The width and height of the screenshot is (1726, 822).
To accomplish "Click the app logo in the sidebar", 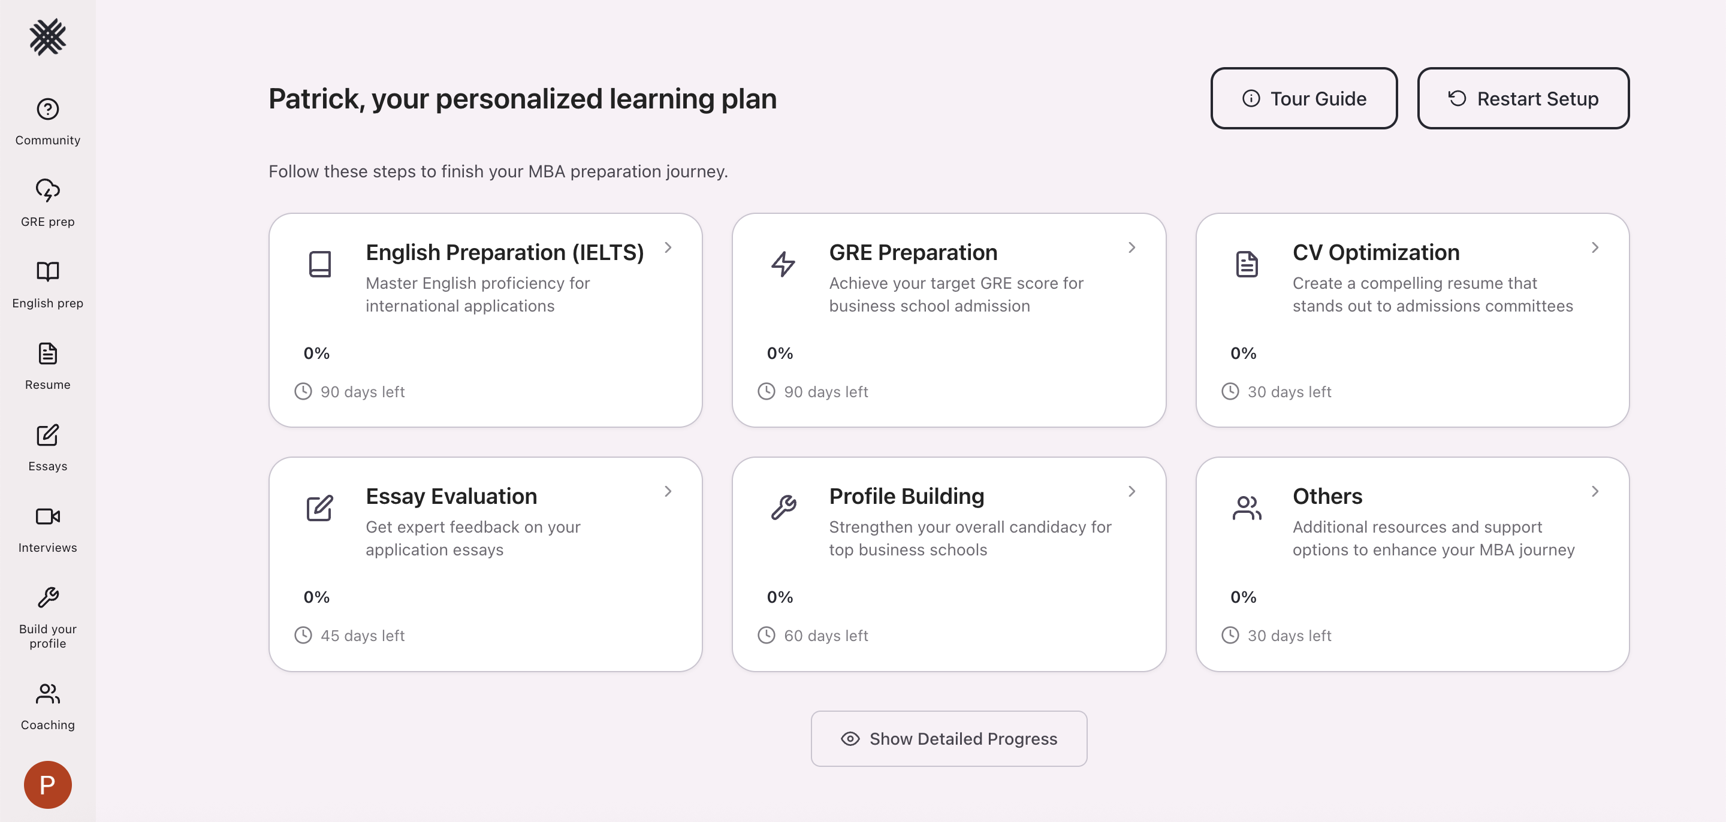I will pyautogui.click(x=47, y=37).
